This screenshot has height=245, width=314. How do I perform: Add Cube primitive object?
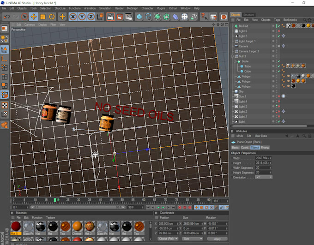coord(139,17)
